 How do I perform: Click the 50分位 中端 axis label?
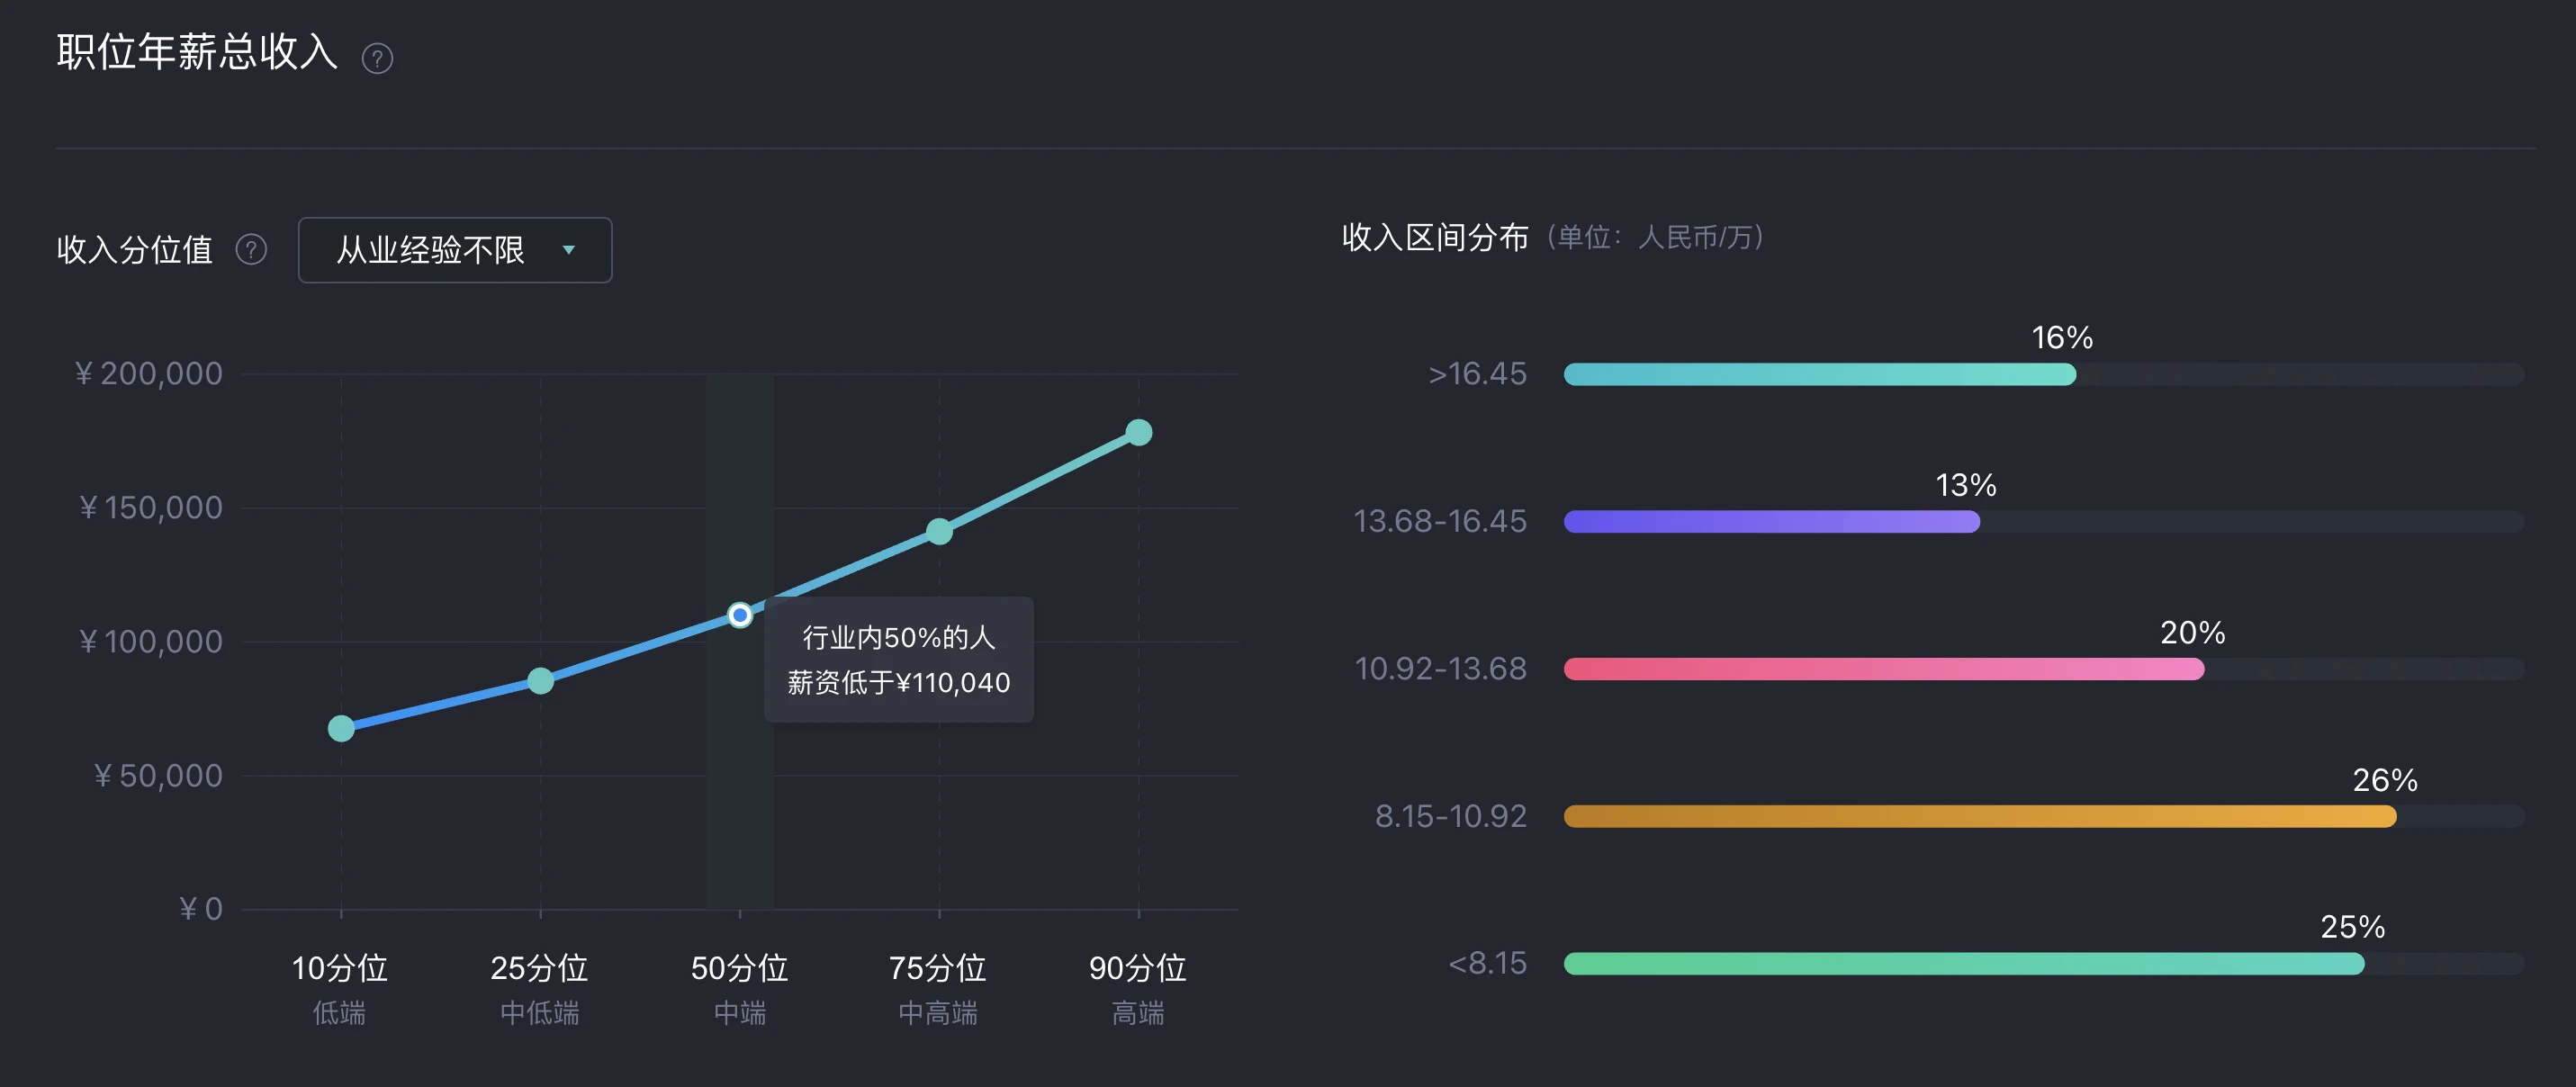click(740, 989)
